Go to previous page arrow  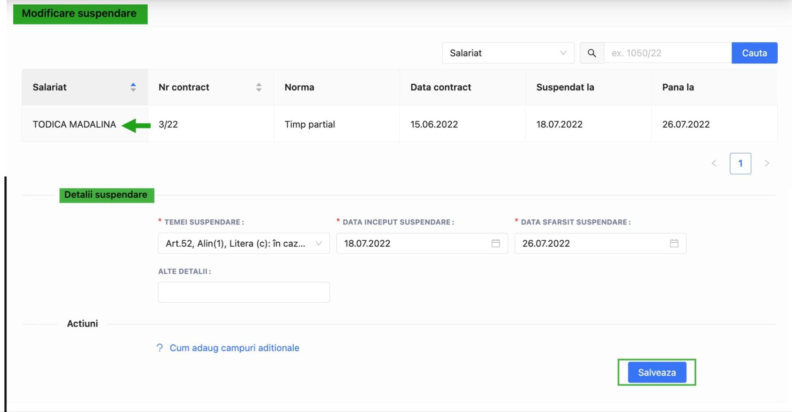714,163
